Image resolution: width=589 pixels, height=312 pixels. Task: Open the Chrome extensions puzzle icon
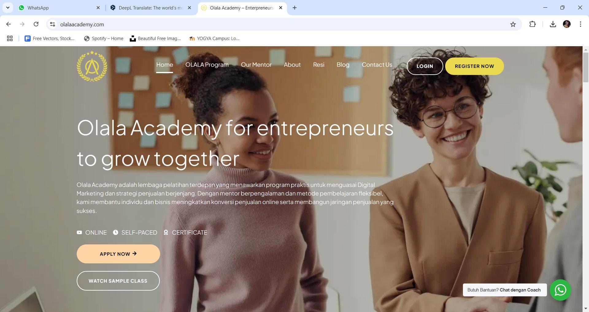tap(533, 24)
